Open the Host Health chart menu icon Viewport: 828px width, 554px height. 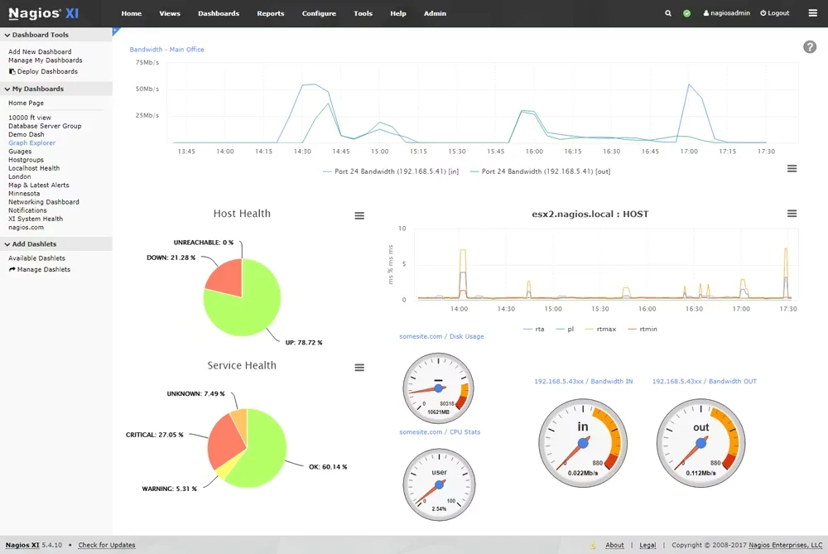(x=359, y=215)
